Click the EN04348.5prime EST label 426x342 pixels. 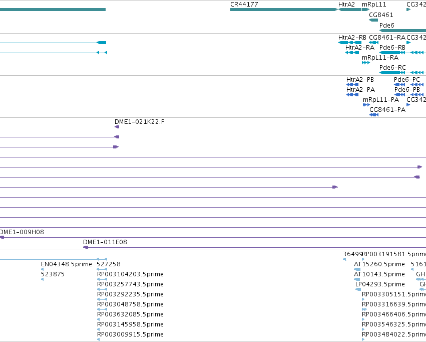(x=66, y=264)
